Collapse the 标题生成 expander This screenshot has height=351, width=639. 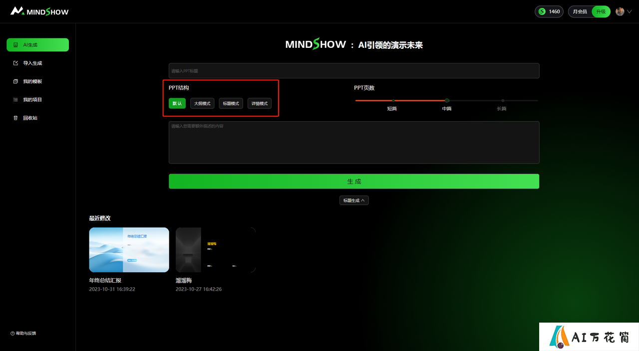[x=354, y=200]
